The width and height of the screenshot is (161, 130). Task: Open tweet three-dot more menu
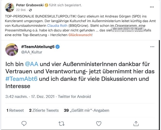click(x=152, y=47)
